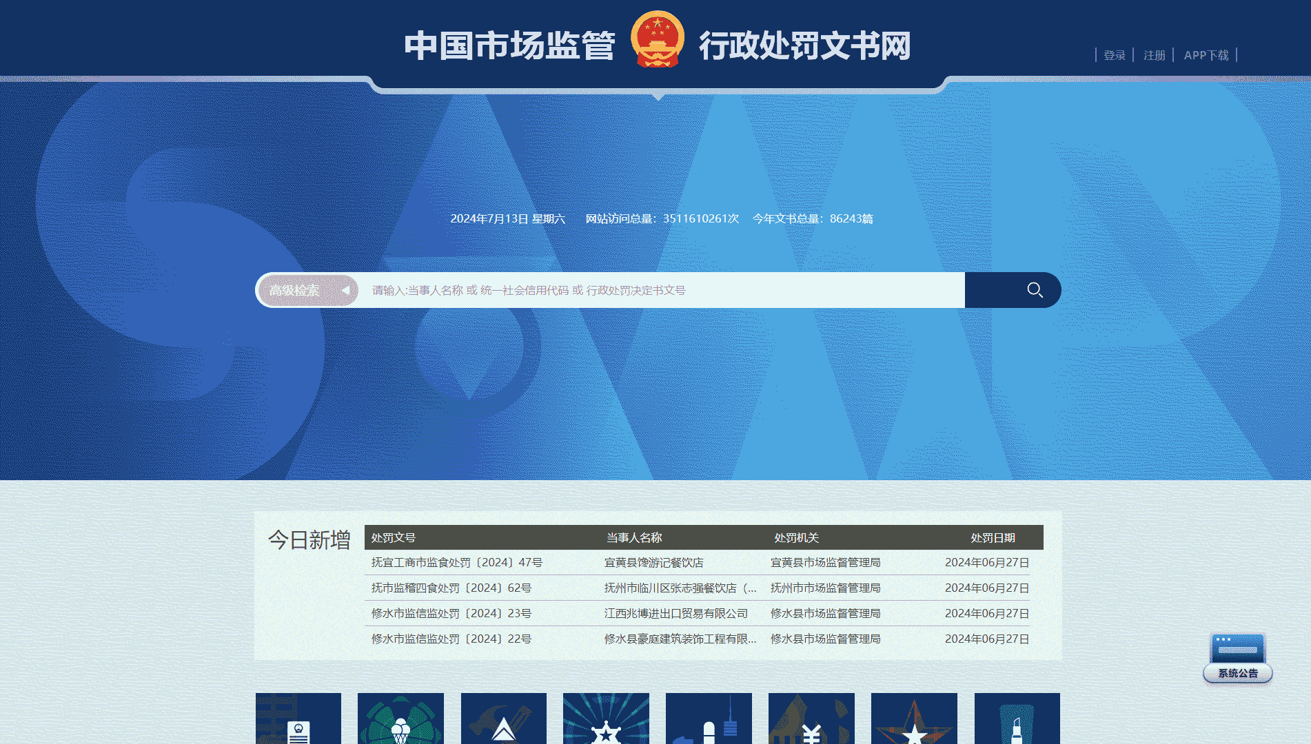1311x744 pixels.
Task: Click 修水县市场监督管理局 in 23号 row
Action: click(826, 614)
